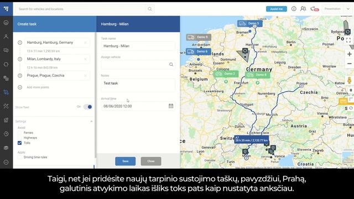Screen dimensions: 354x199
Task: Remove Prague waypoint with its X
Action: tap(85, 76)
